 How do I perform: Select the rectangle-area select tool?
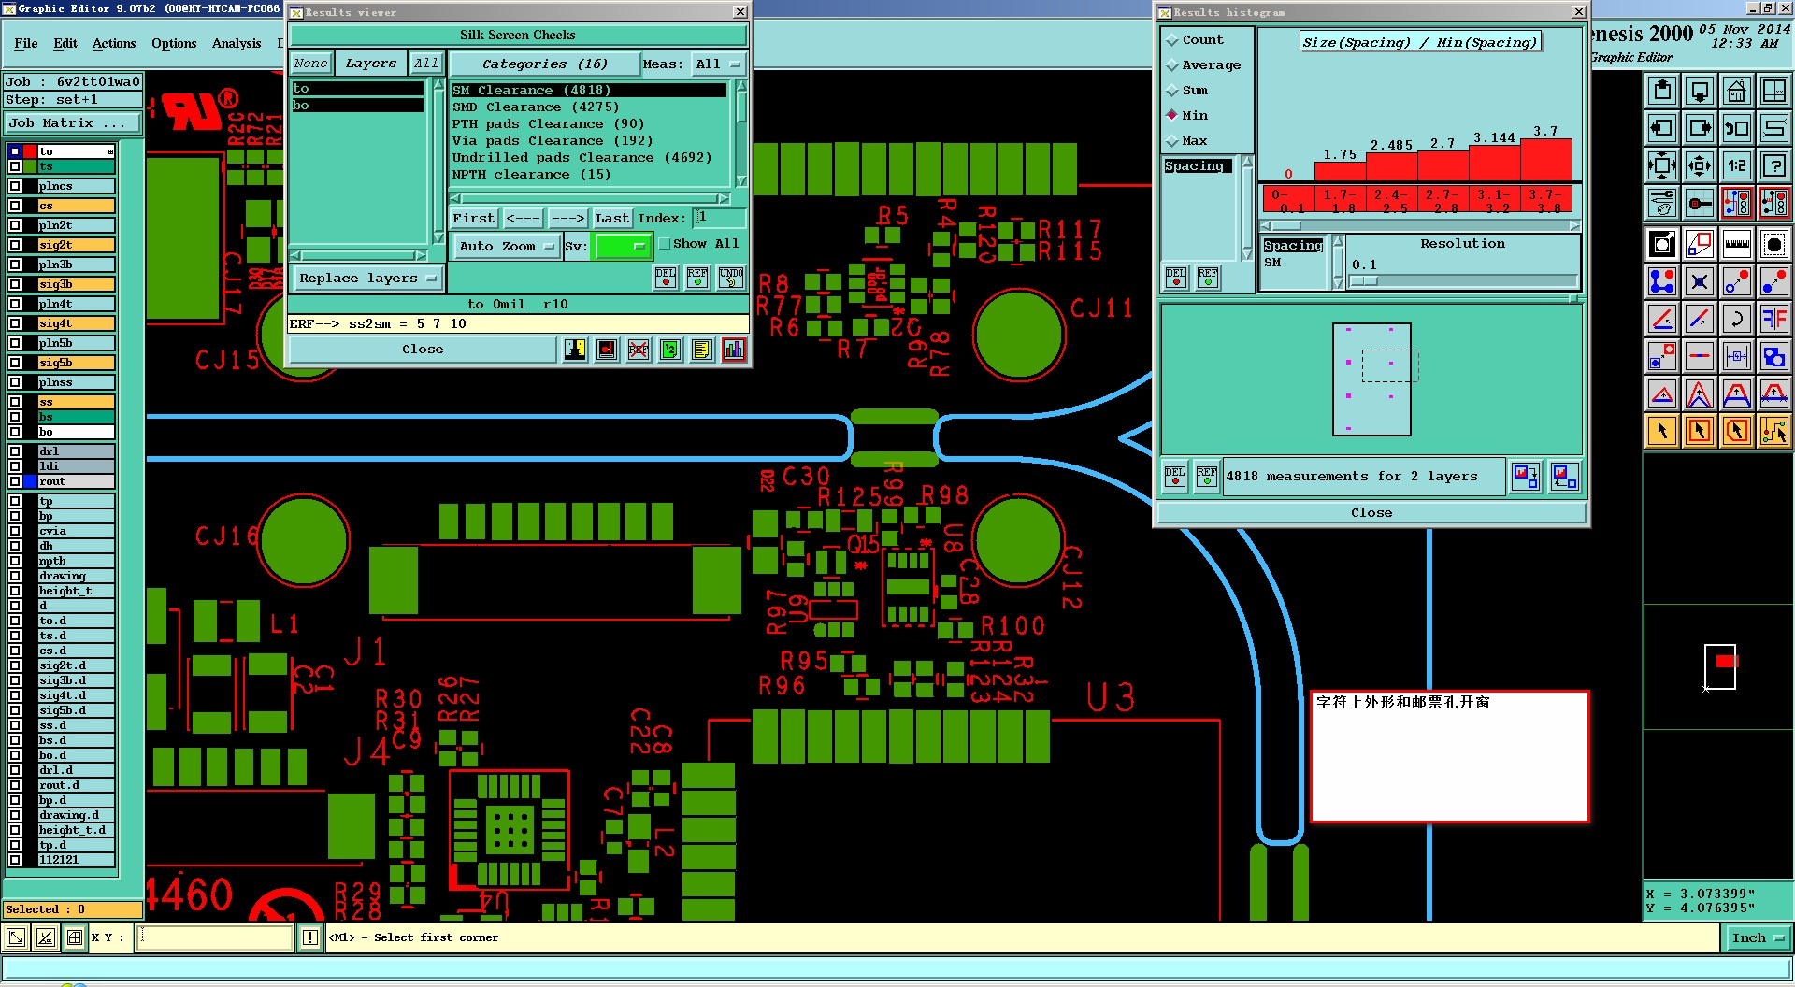coord(1700,431)
